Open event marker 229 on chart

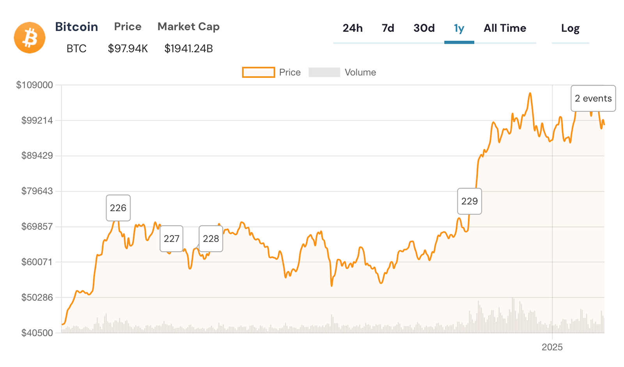pyautogui.click(x=470, y=201)
